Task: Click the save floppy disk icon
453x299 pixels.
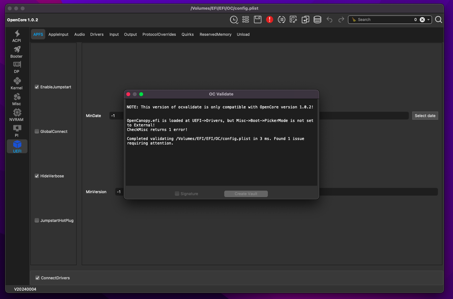Action: coord(258,20)
